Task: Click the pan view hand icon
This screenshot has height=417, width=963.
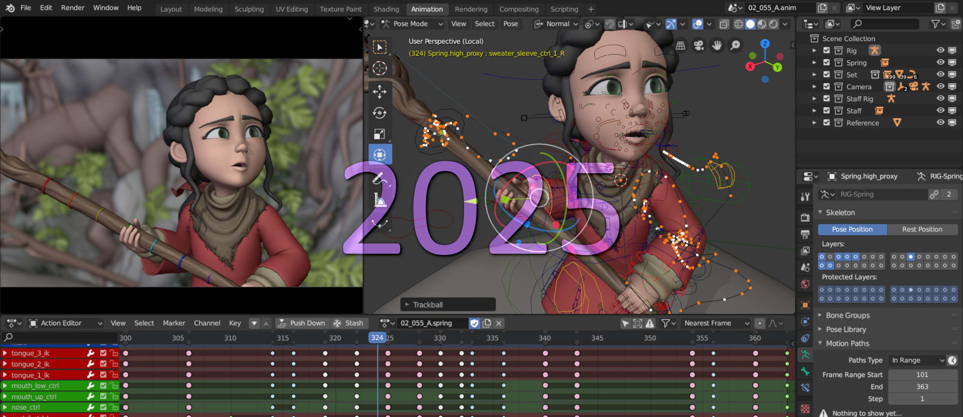Action: pos(717,46)
